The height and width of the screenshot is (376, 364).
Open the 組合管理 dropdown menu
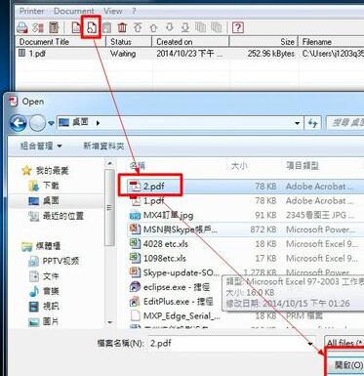pos(41,146)
